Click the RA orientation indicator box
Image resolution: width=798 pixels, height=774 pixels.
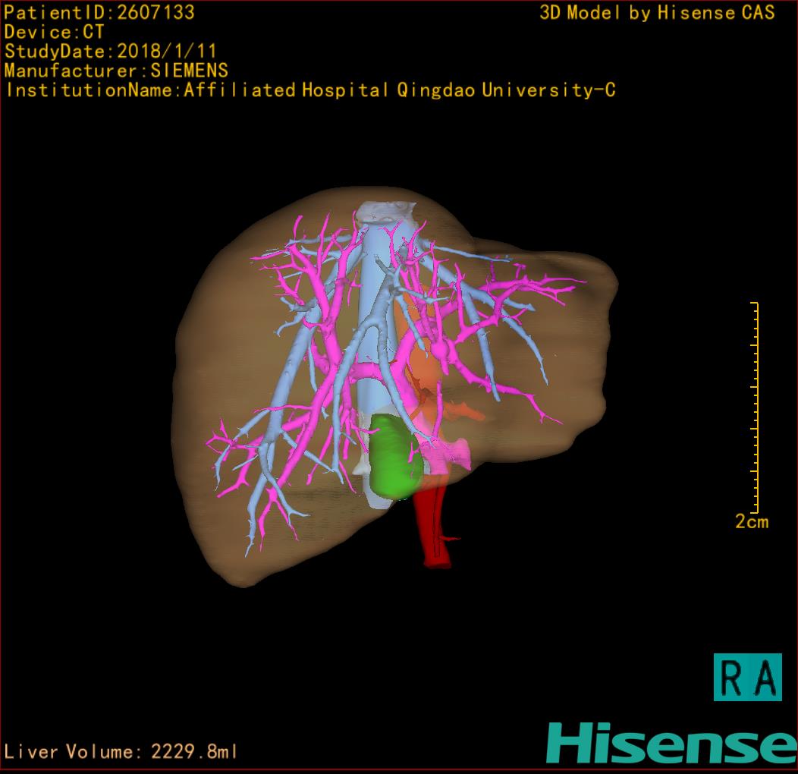pyautogui.click(x=747, y=677)
